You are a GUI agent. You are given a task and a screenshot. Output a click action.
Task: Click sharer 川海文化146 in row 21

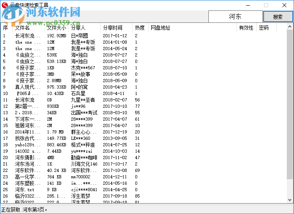pyautogui.click(x=84, y=164)
